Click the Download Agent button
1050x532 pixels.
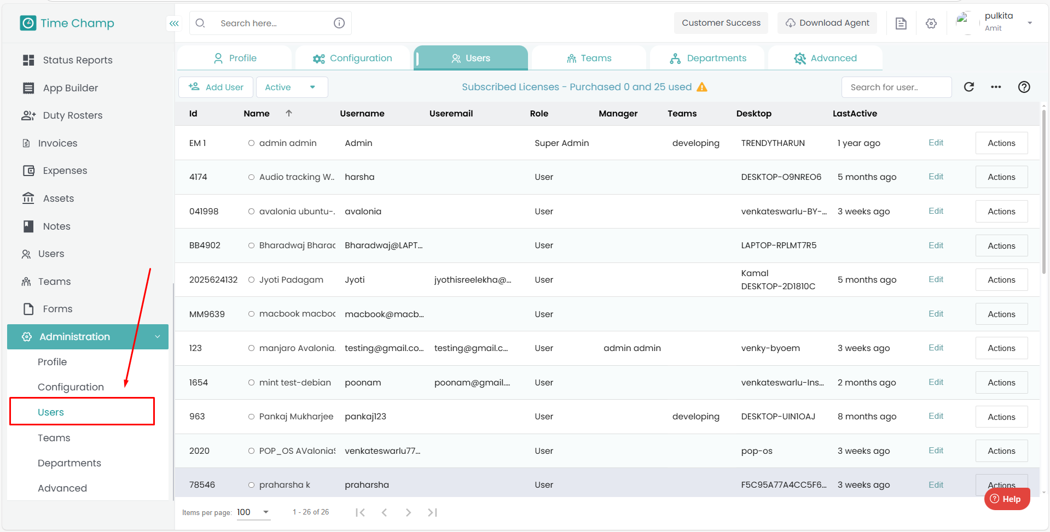coord(827,23)
